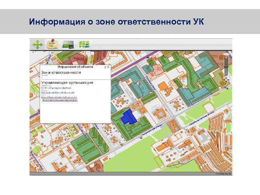Image resolution: width=260 pixels, height=195 pixels.
Task: Open the management company email link
Action: (x=58, y=92)
